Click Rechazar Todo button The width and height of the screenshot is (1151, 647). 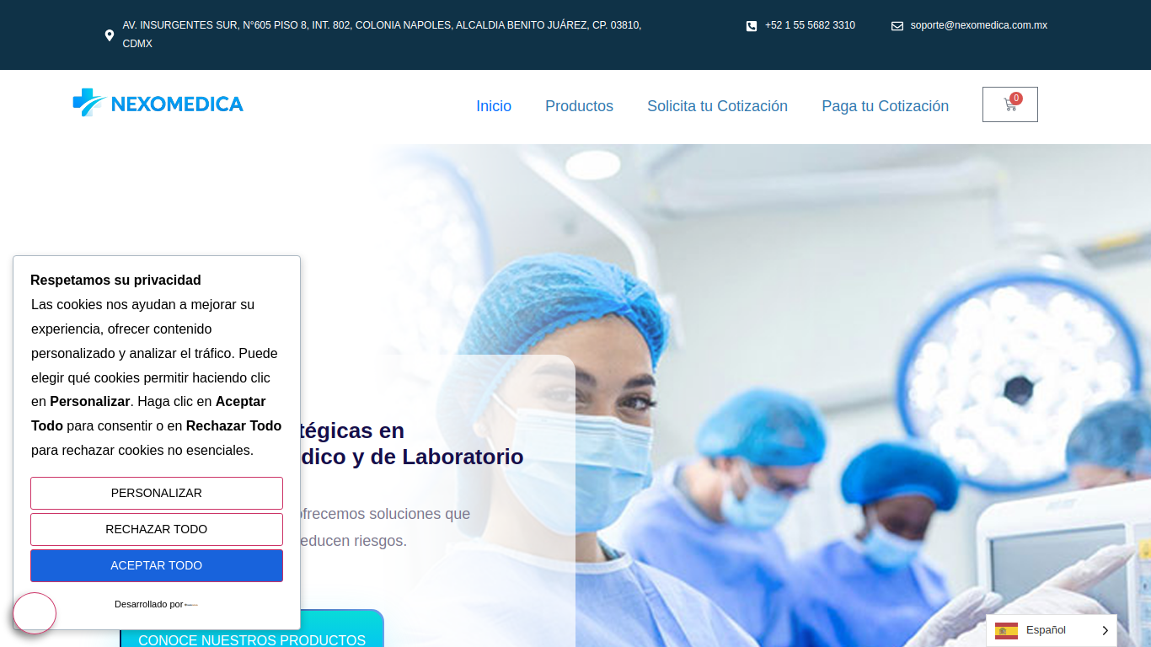[x=157, y=529]
